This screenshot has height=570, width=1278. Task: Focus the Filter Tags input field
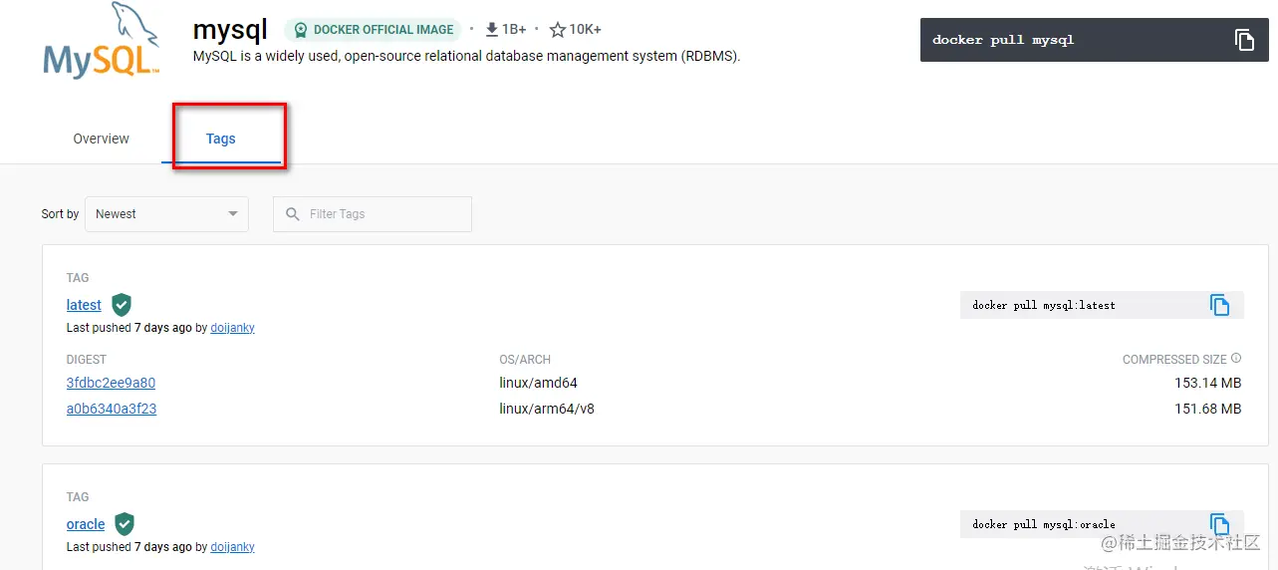(x=373, y=214)
